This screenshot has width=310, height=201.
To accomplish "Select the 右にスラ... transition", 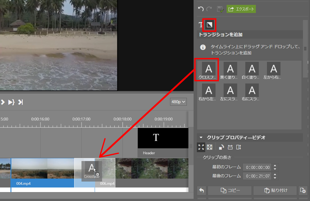I will (250, 92).
